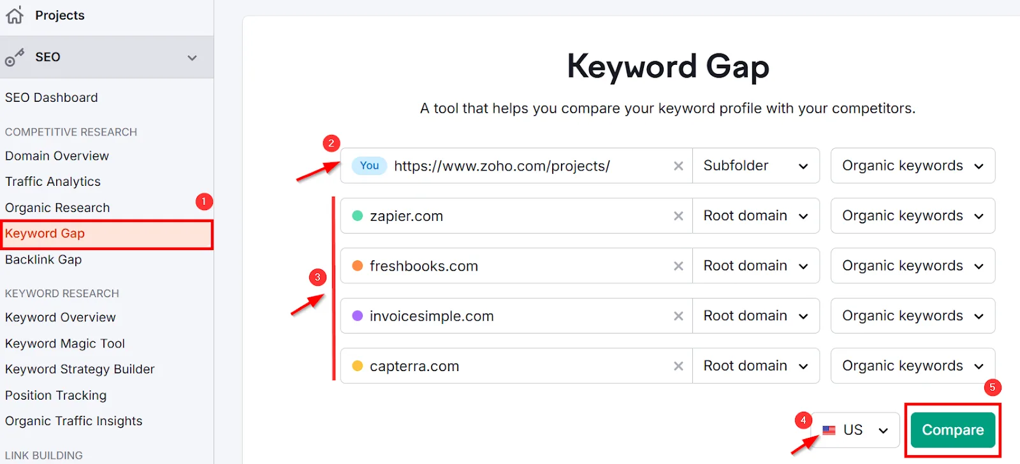
Task: Open Organic keywords dropdown for zapier.com
Action: coord(913,216)
